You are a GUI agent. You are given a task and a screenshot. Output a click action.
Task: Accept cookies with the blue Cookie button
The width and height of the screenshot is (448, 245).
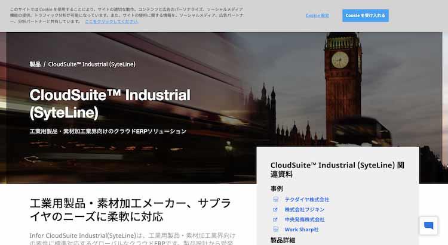366,15
